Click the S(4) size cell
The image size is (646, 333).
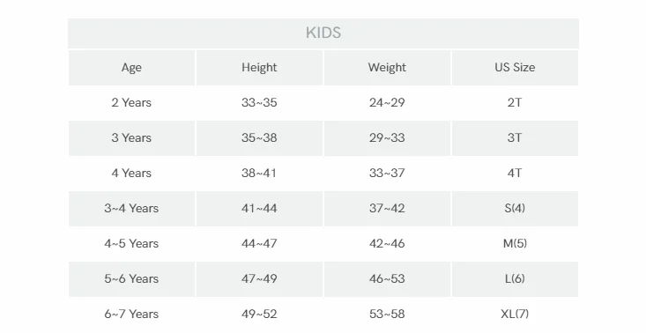tap(515, 208)
